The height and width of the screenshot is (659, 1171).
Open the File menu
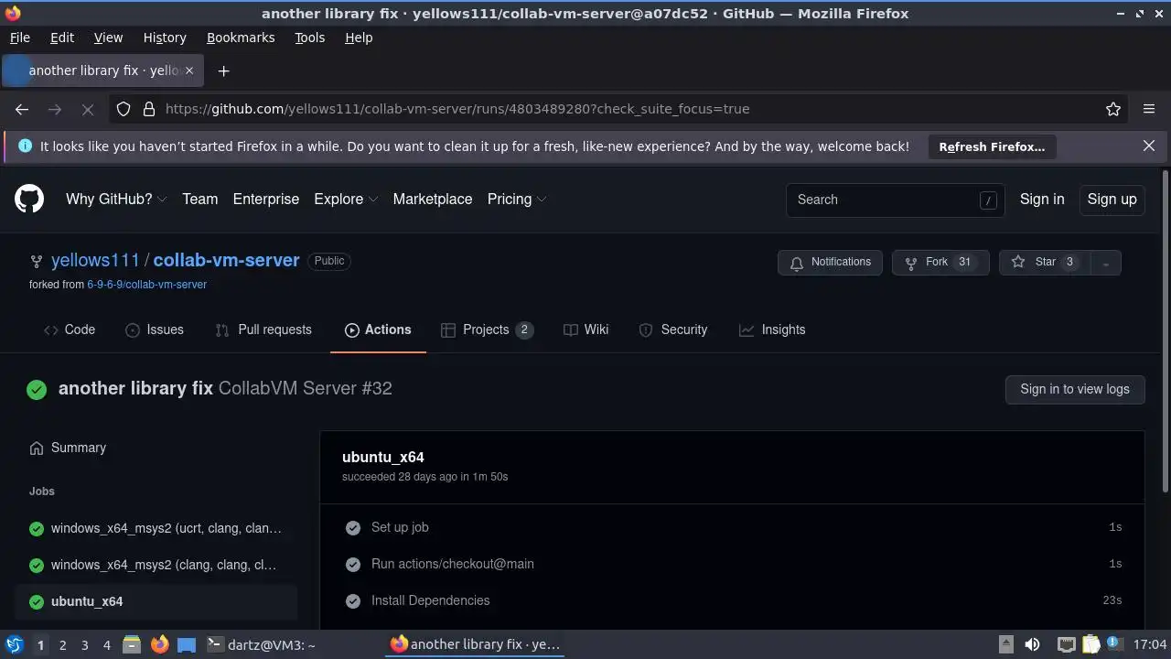click(20, 38)
